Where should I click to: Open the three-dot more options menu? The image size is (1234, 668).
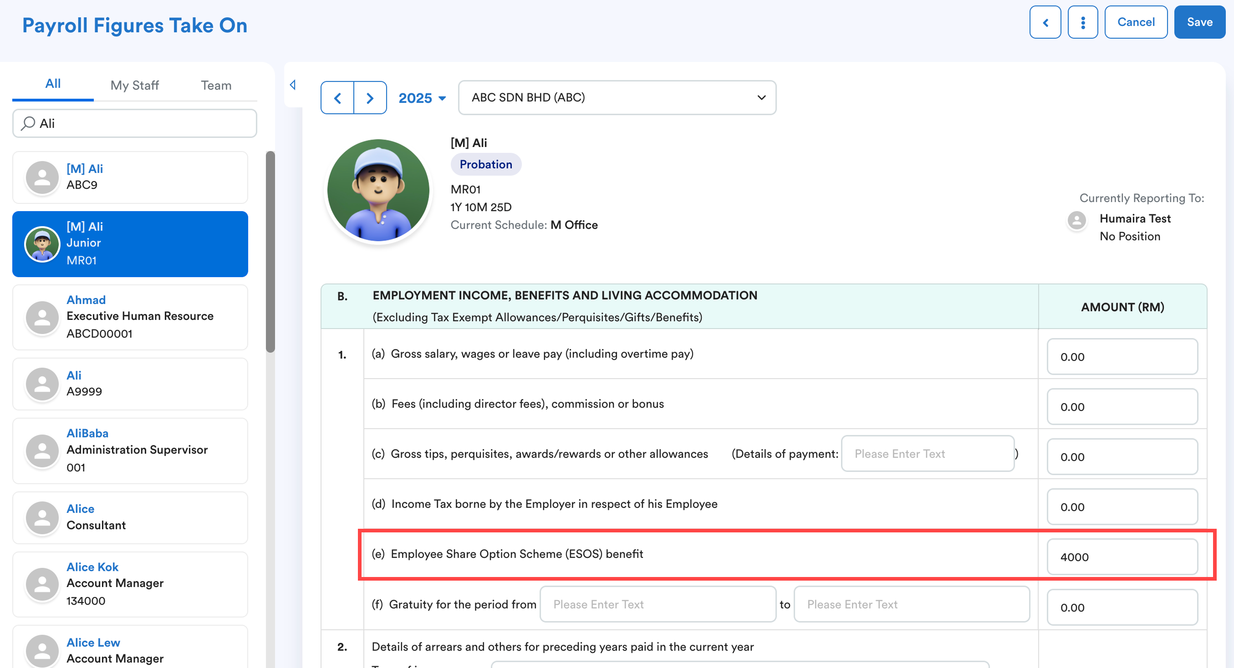click(x=1082, y=22)
